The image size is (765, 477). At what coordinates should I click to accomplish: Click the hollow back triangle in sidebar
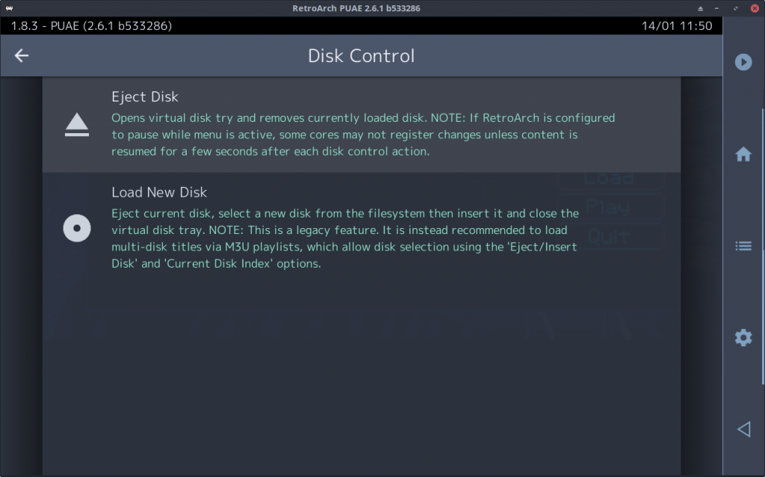(x=743, y=429)
